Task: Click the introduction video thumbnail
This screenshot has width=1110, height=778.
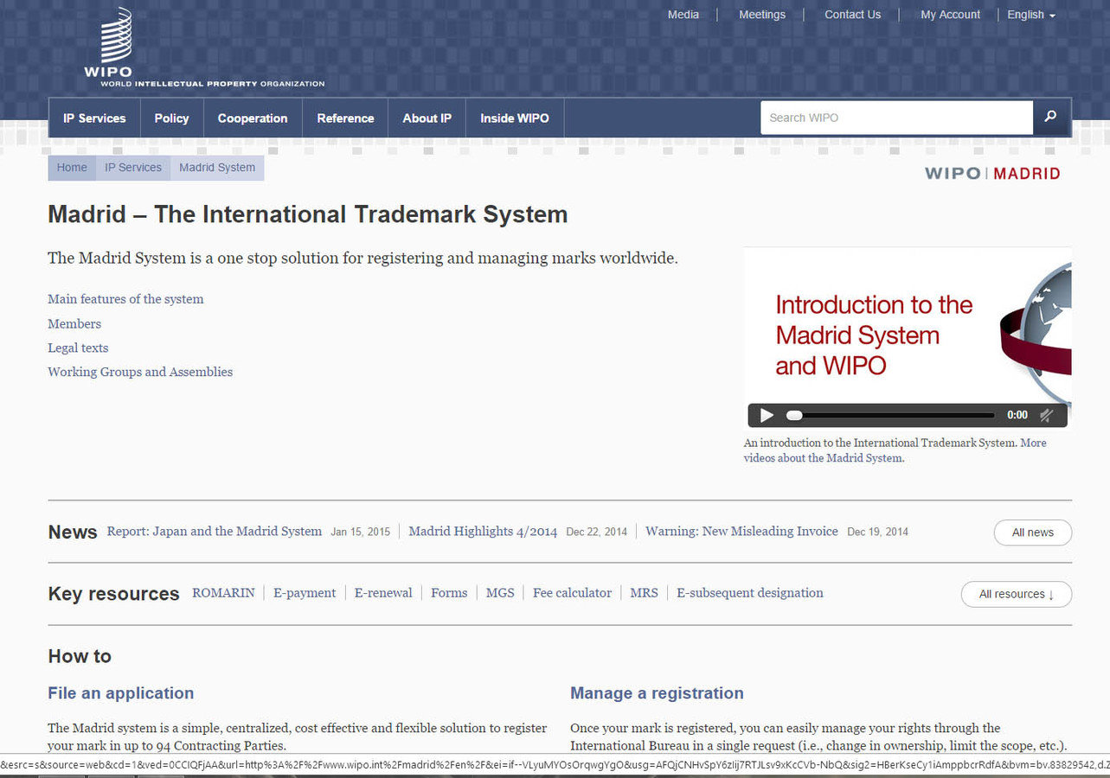Action: [x=908, y=326]
